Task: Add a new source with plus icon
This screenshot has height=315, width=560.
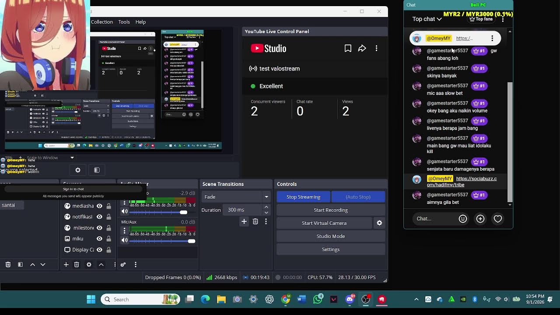Action: (x=66, y=265)
